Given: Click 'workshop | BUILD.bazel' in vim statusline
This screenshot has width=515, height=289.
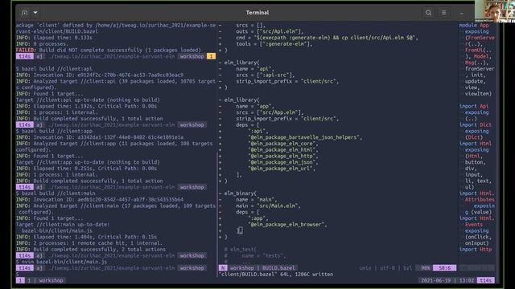Looking at the screenshot, I should pyautogui.click(x=262, y=268).
